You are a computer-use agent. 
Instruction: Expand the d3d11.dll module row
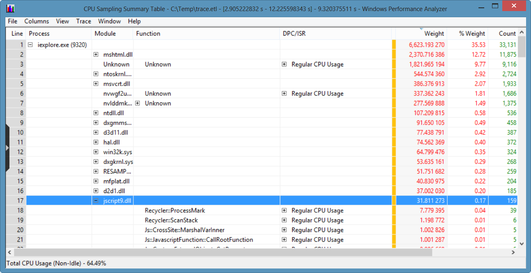point(96,133)
